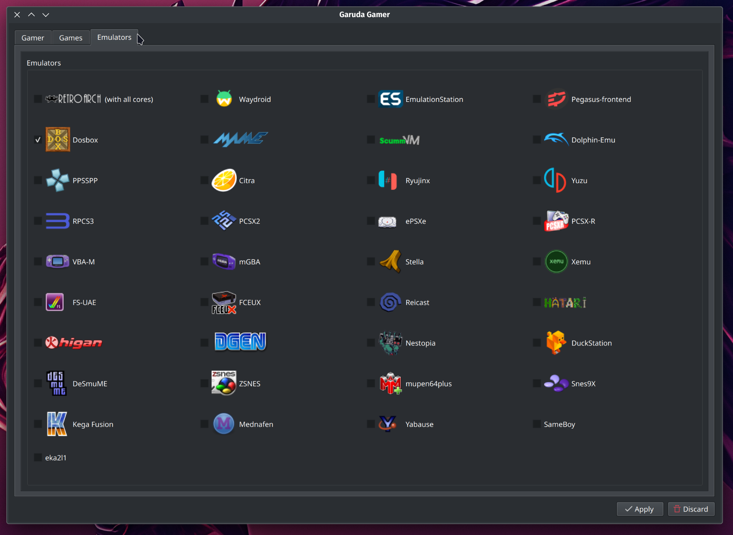Check the Ryujinx checkbox
Screen dimensions: 733x535
[371, 180]
